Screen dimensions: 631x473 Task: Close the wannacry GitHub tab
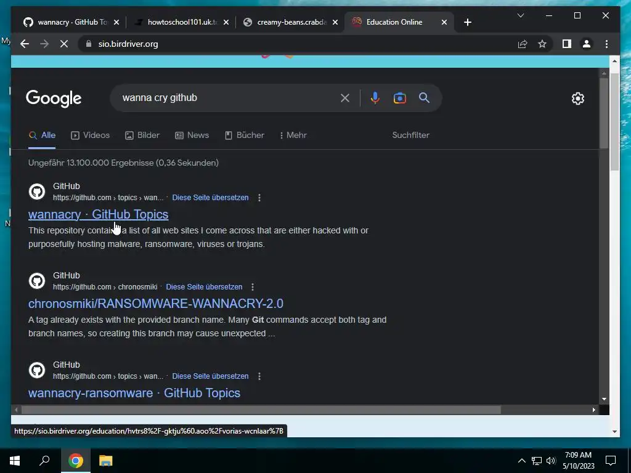(116, 22)
